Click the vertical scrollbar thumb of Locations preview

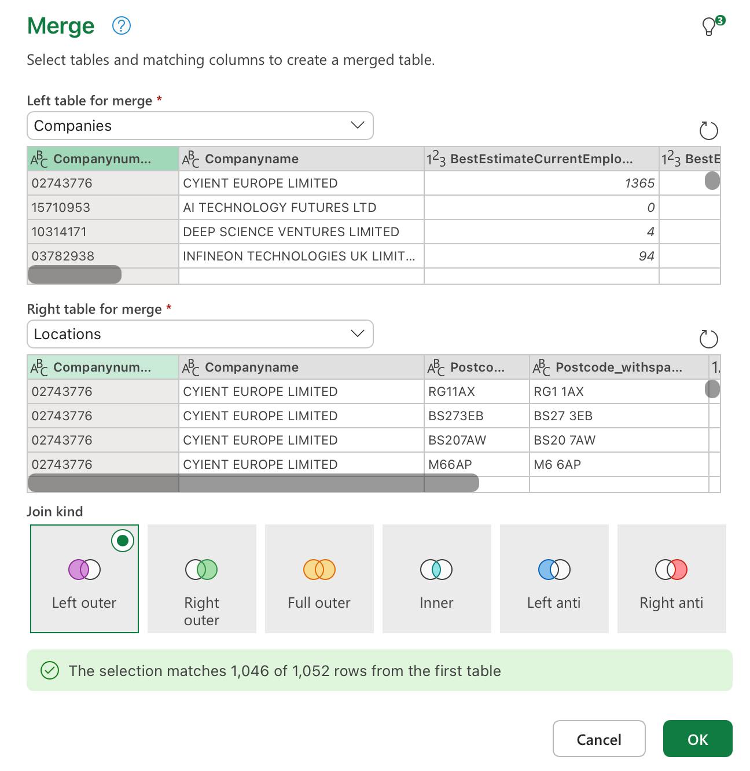point(712,389)
